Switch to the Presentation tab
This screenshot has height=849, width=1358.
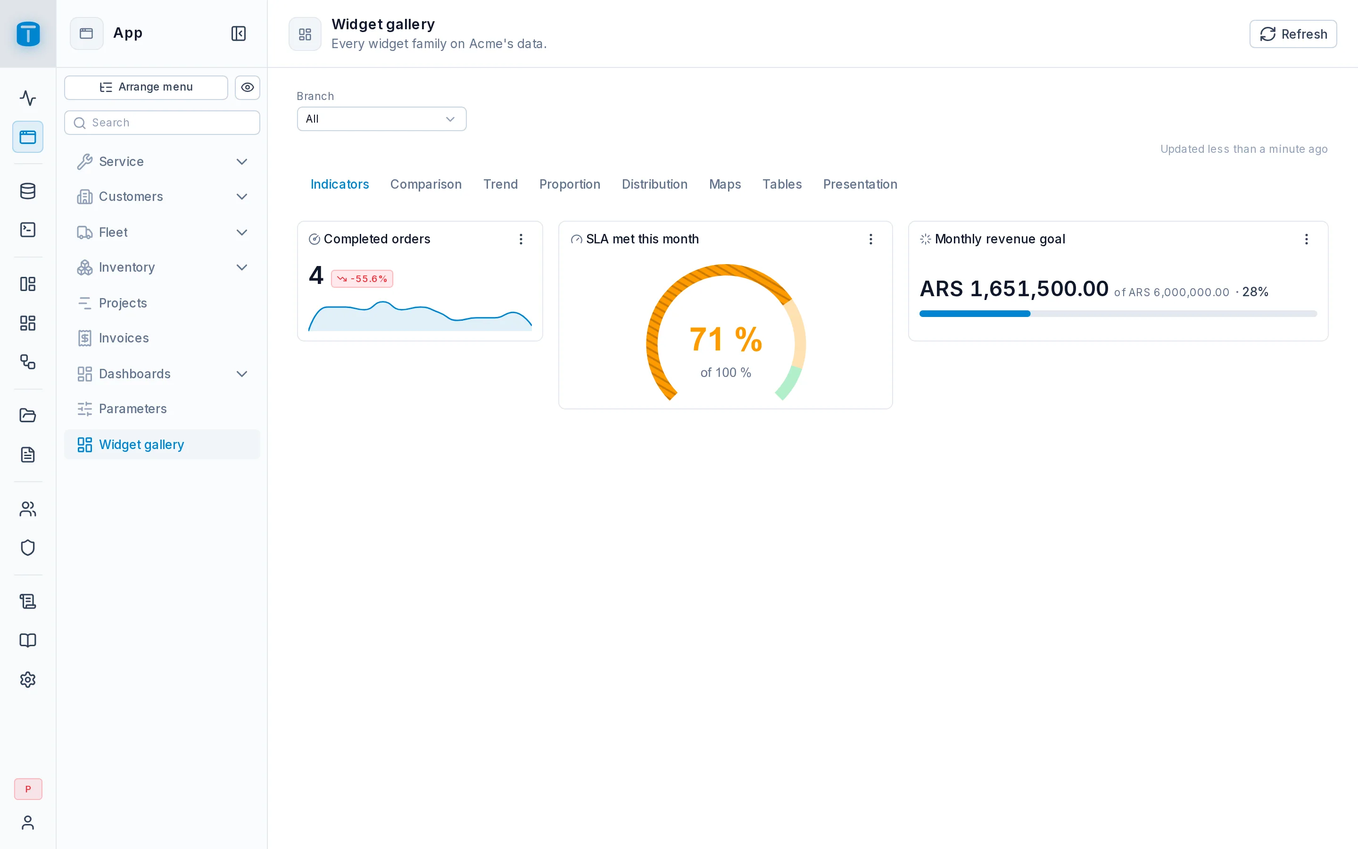click(860, 184)
